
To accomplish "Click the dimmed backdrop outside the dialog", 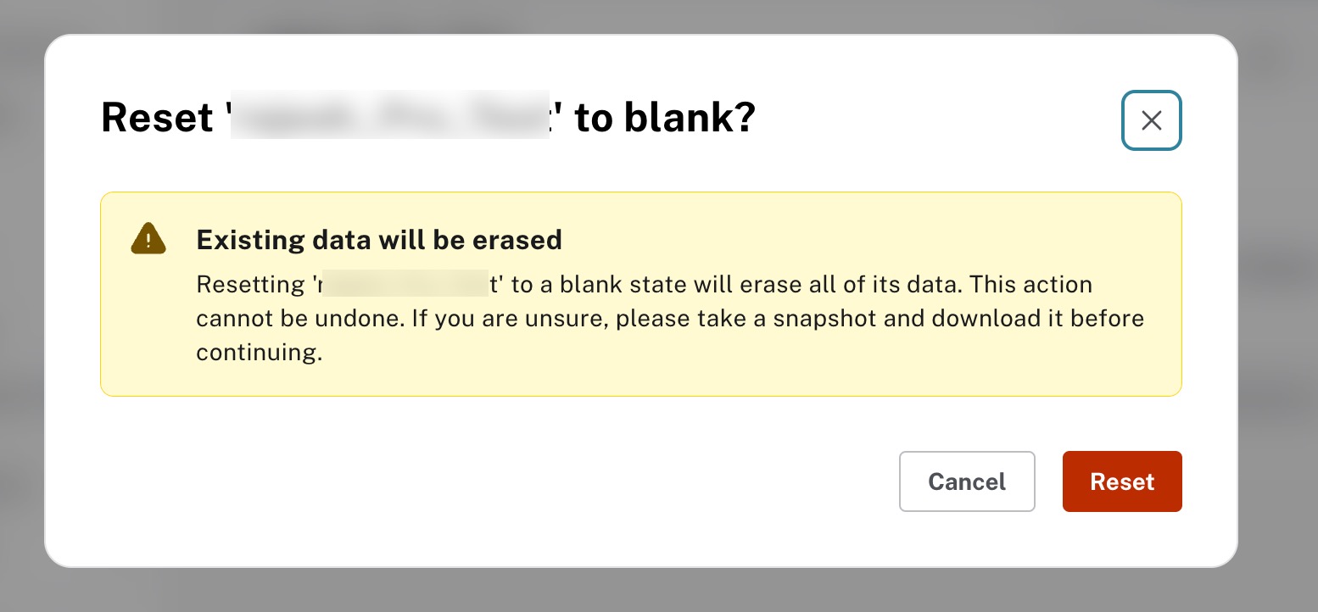I will click(x=1281, y=339).
